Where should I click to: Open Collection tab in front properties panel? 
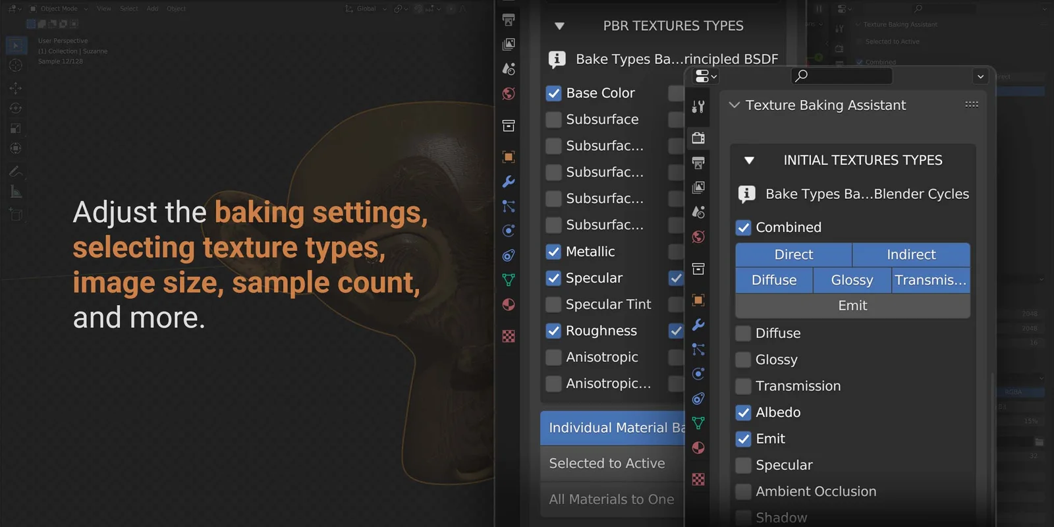click(698, 269)
